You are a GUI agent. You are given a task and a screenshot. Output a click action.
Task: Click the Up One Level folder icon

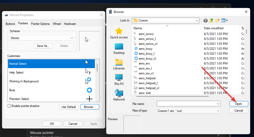tap(211, 20)
